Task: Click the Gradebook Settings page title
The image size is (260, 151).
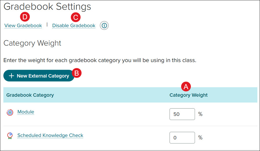Action: [x=47, y=7]
